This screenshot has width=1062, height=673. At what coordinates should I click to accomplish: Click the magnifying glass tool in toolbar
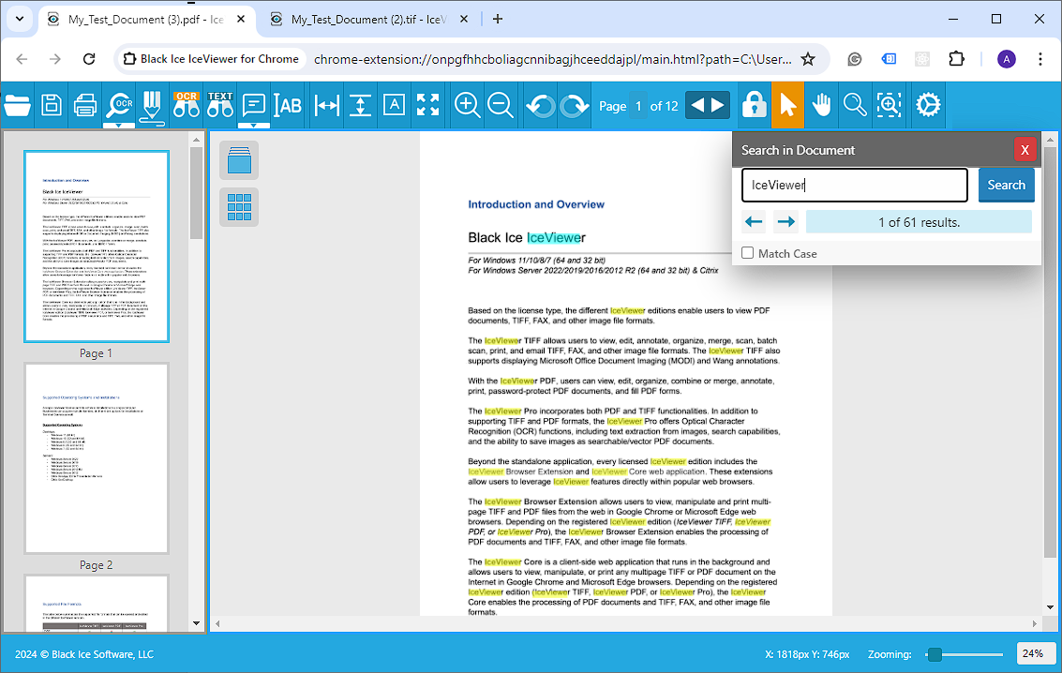(855, 105)
